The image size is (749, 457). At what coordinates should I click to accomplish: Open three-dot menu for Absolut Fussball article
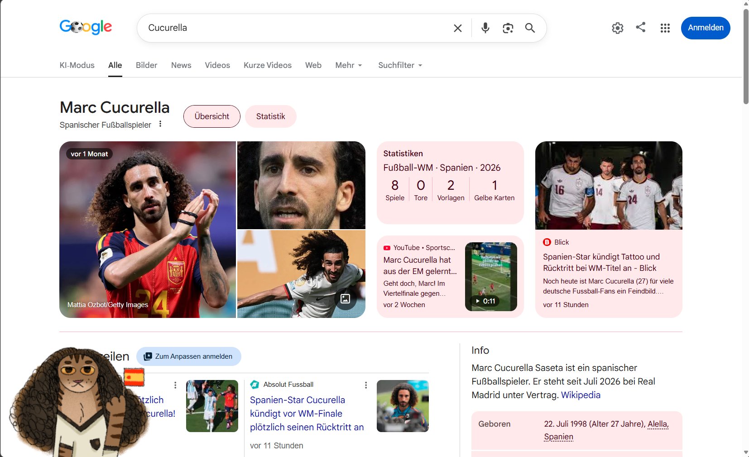coord(366,385)
